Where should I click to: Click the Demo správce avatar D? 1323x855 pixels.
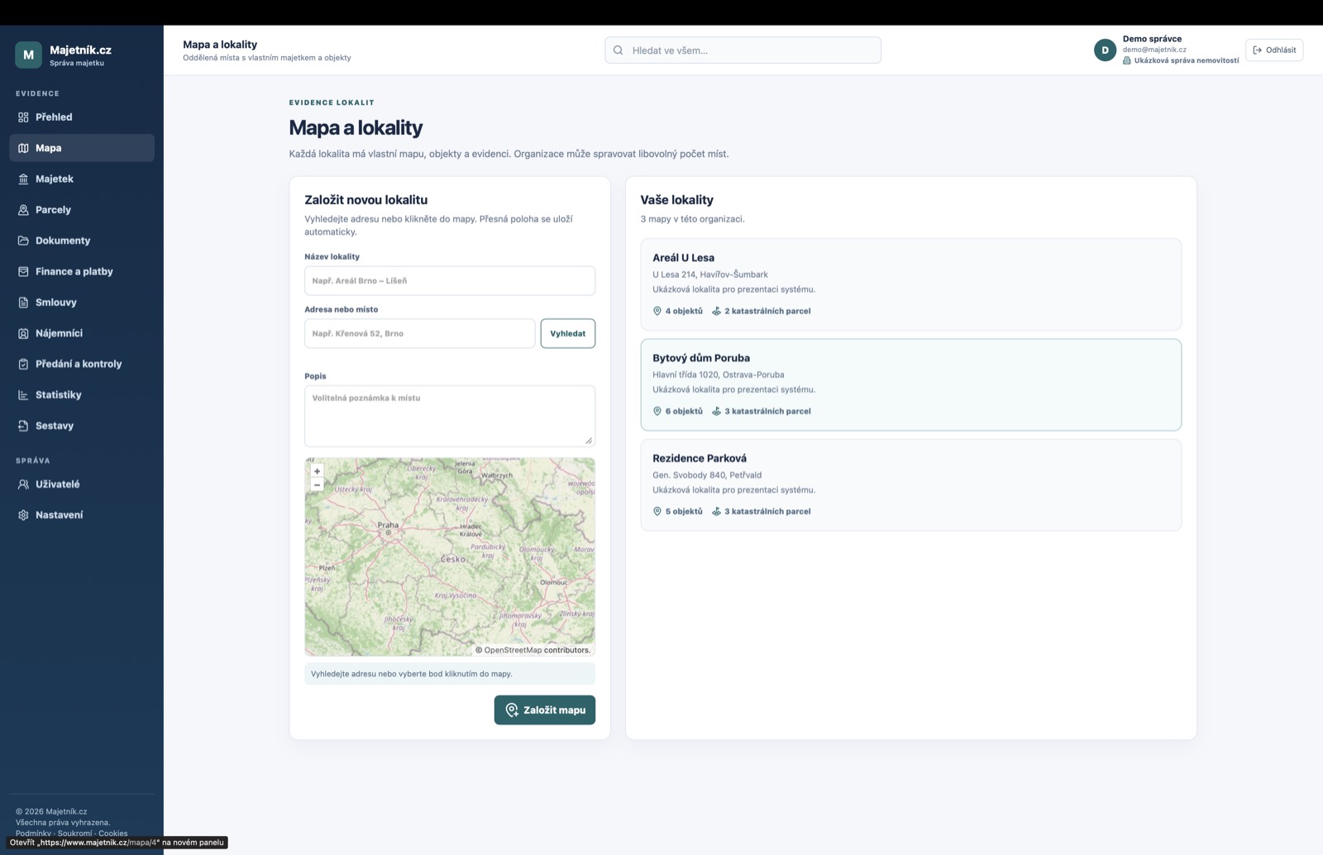click(1105, 50)
